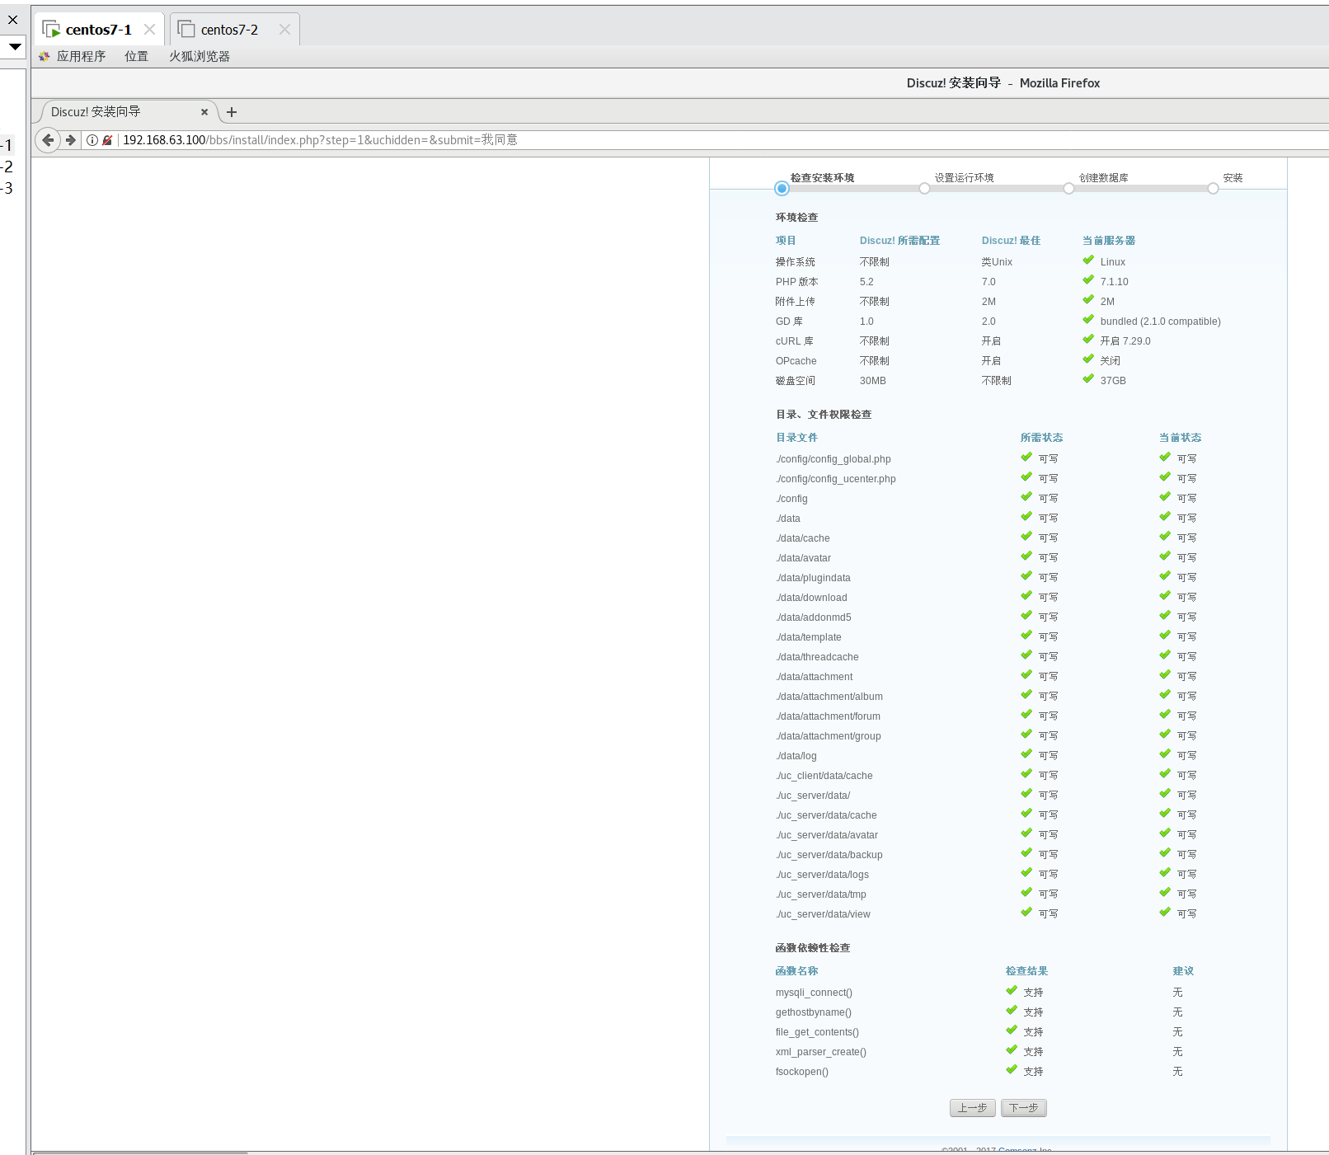Close the centos7-2 VM tab

click(284, 30)
